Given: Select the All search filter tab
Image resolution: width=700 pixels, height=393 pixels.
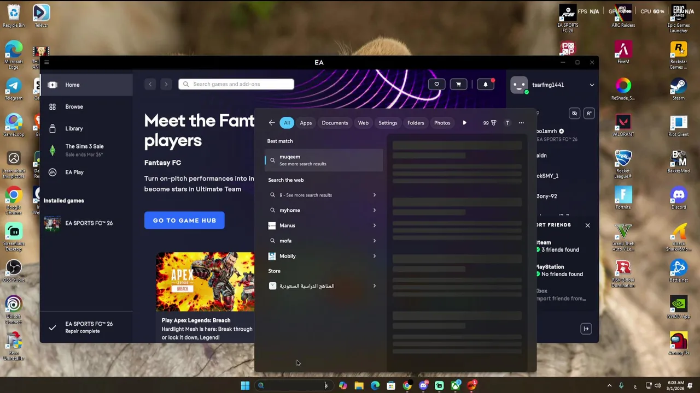Looking at the screenshot, I should click(x=287, y=123).
